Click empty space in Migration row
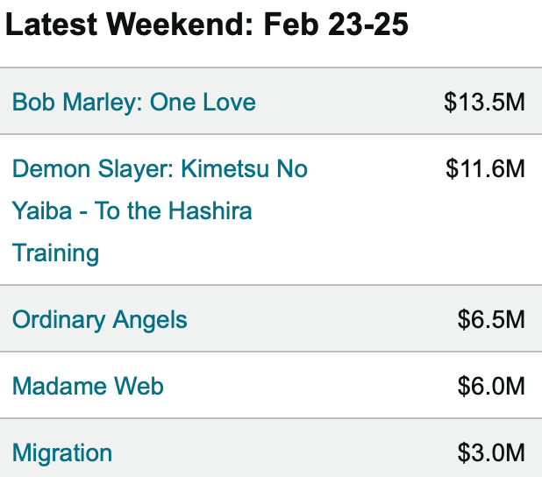 [283, 453]
